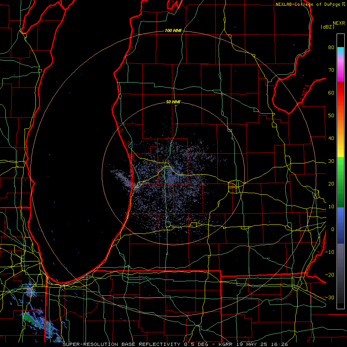The height and width of the screenshot is (347, 347).
Task: Click the -30 dBZ value on the scale
Action: pos(330,297)
